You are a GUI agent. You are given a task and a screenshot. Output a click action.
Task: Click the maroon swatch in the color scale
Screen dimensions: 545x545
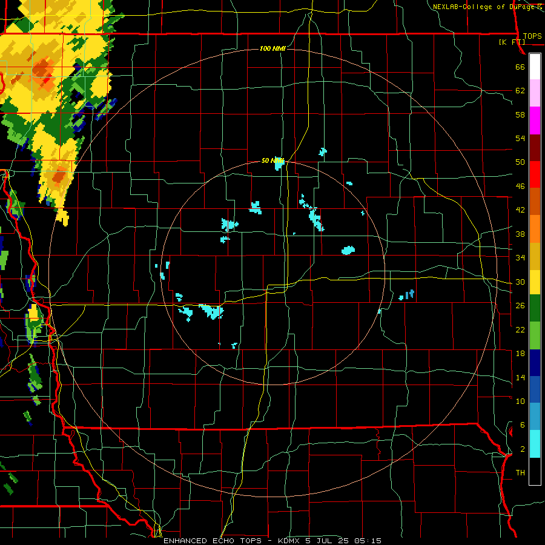pyautogui.click(x=535, y=148)
